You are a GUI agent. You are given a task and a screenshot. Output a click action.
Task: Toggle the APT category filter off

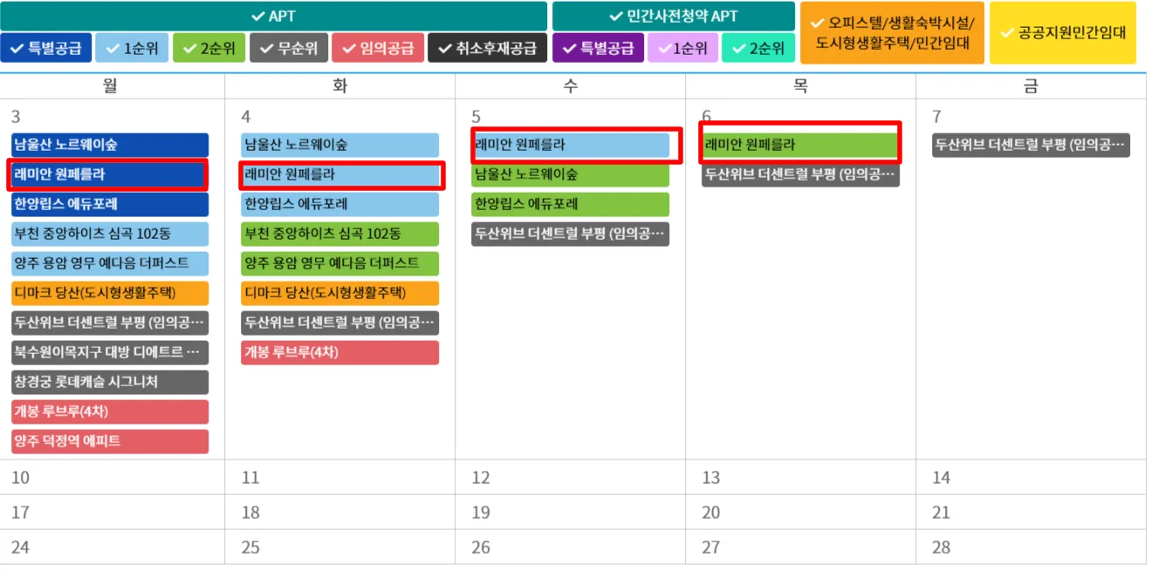274,15
